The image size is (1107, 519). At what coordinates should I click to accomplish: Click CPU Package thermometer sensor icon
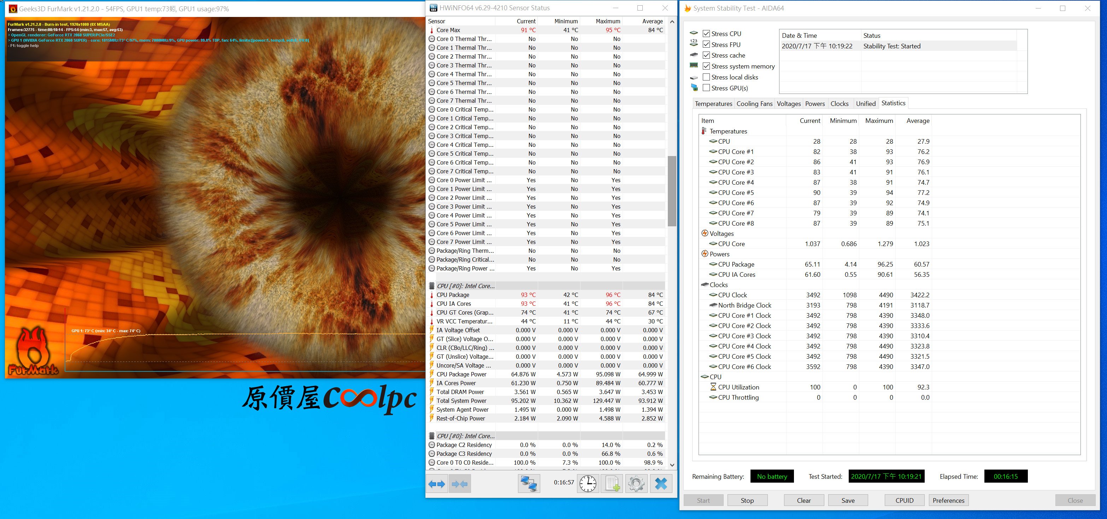(x=431, y=295)
